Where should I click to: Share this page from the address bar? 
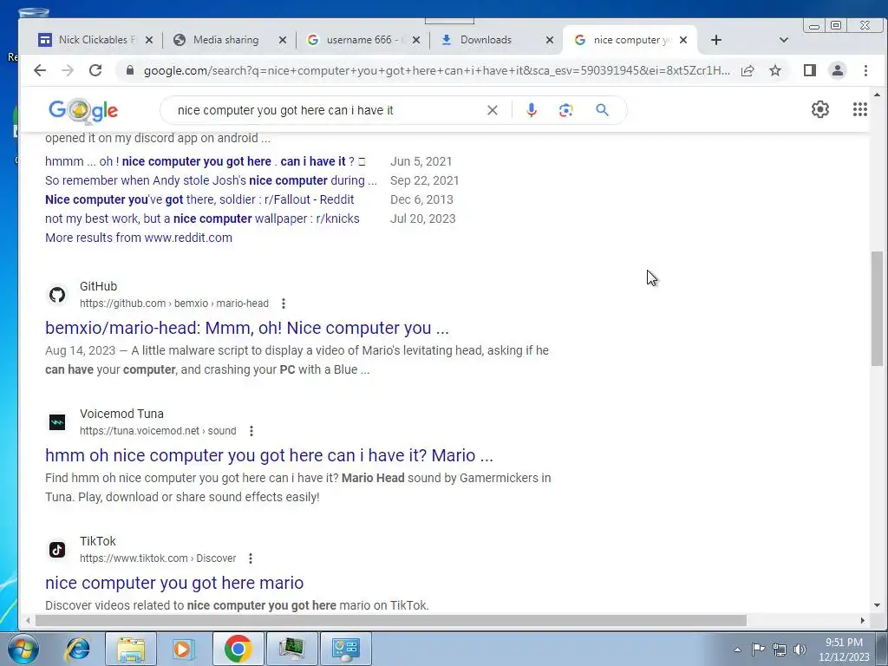point(748,70)
